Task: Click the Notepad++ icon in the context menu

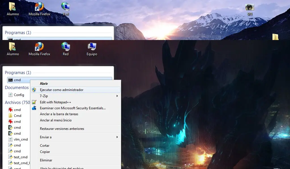Action: tap(34, 102)
